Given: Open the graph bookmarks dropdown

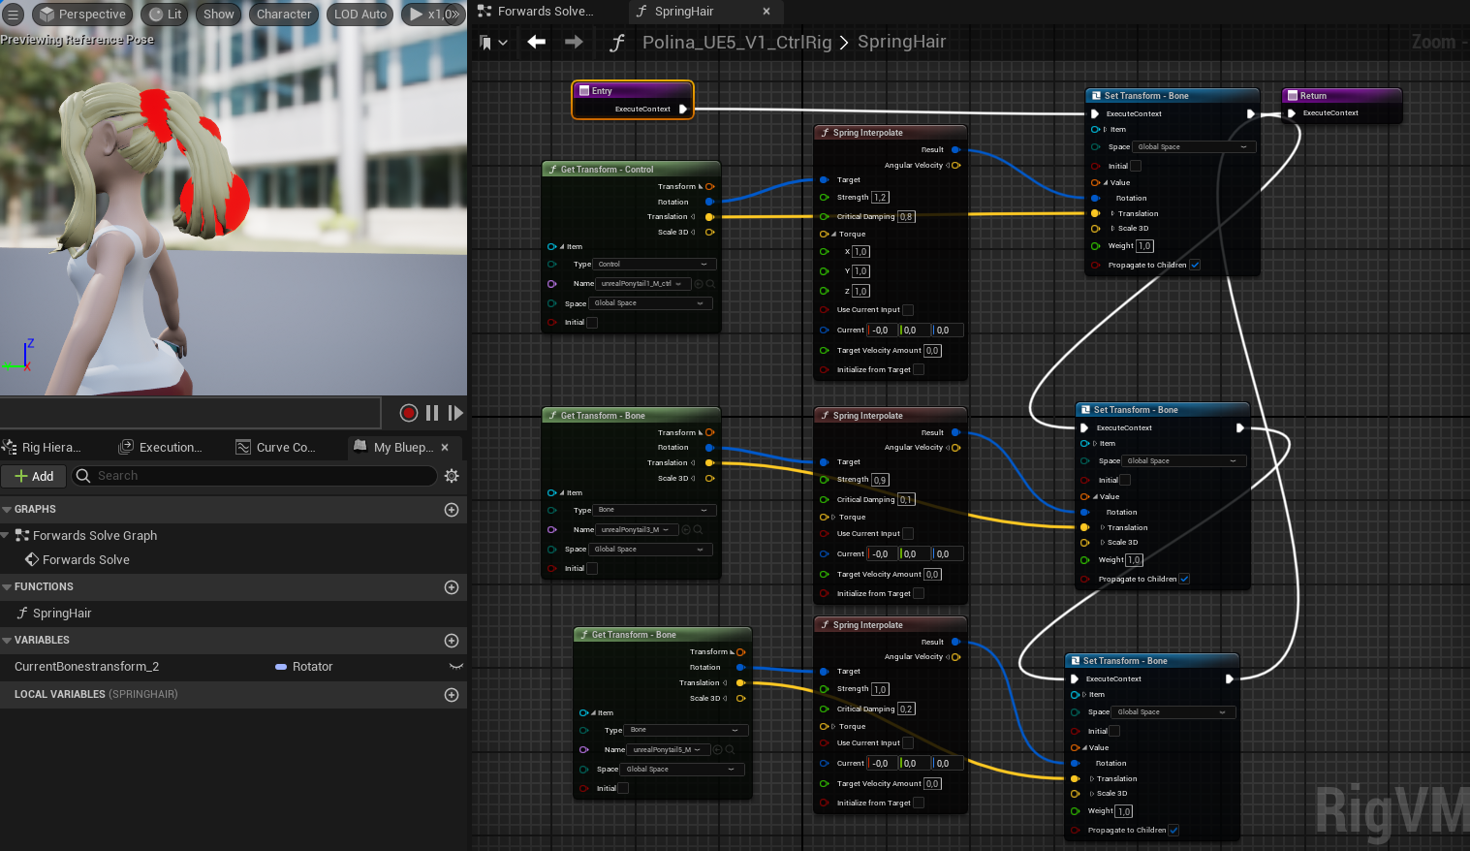Looking at the screenshot, I should (493, 43).
